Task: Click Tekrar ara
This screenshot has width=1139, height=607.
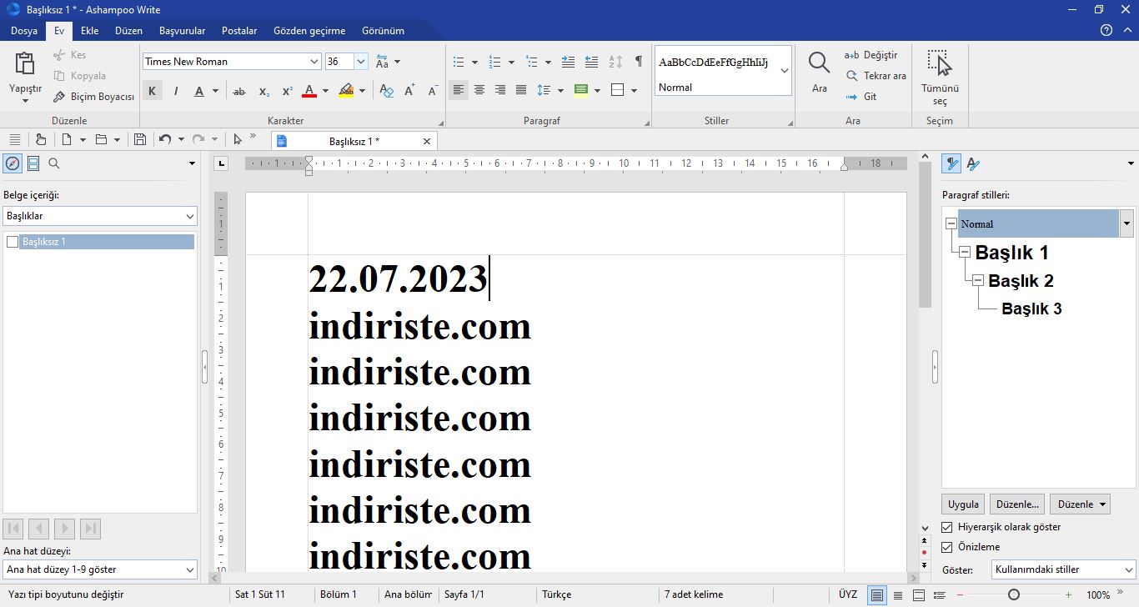Action: (876, 76)
